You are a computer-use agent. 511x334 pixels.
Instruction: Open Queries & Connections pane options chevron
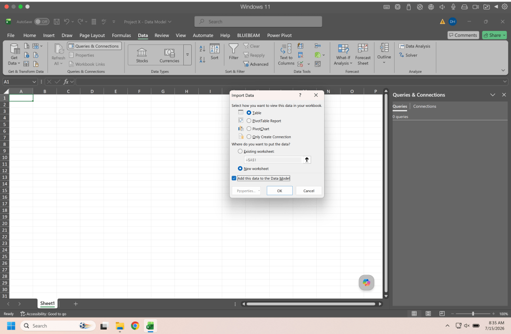point(493,95)
